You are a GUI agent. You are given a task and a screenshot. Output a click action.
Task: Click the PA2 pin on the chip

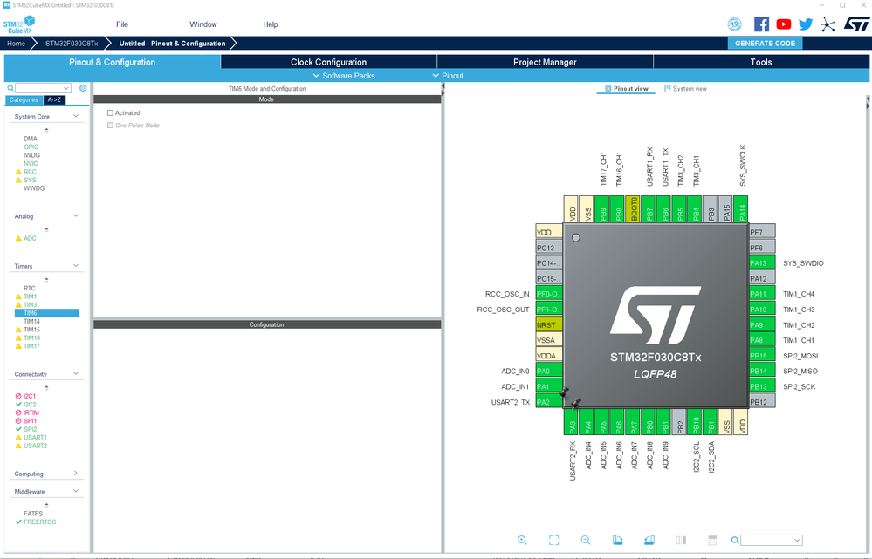click(549, 402)
